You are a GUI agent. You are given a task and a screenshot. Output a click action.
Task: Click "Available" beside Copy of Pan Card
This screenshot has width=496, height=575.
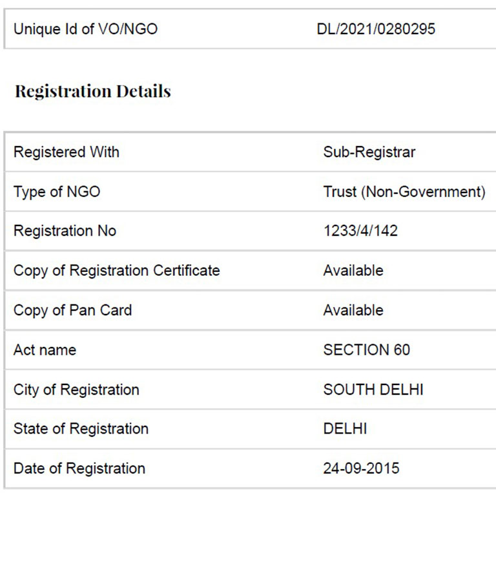(353, 310)
